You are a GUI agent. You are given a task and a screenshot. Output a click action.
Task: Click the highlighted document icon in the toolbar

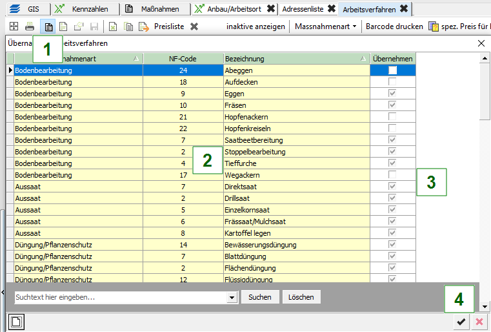point(48,26)
